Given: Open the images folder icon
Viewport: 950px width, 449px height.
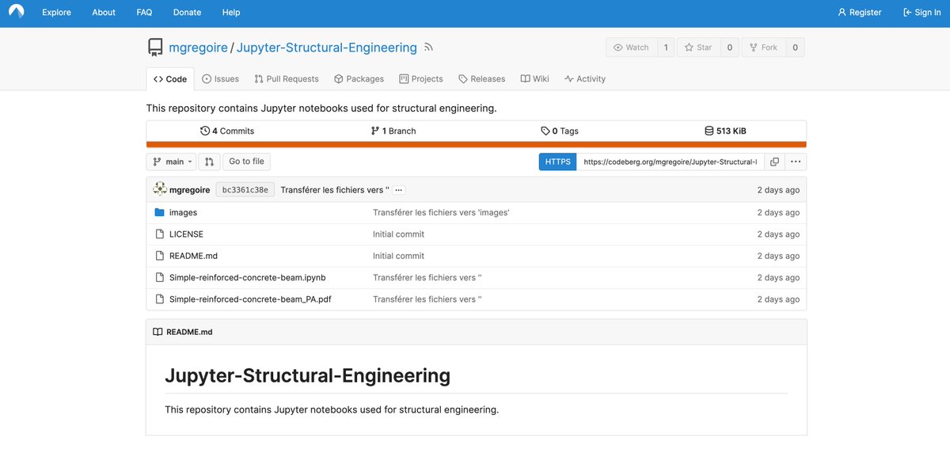Looking at the screenshot, I should point(159,212).
